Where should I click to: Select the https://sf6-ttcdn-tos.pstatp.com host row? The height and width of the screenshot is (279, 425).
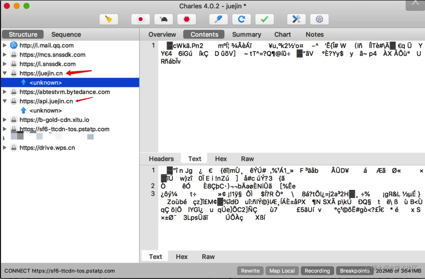(70, 129)
